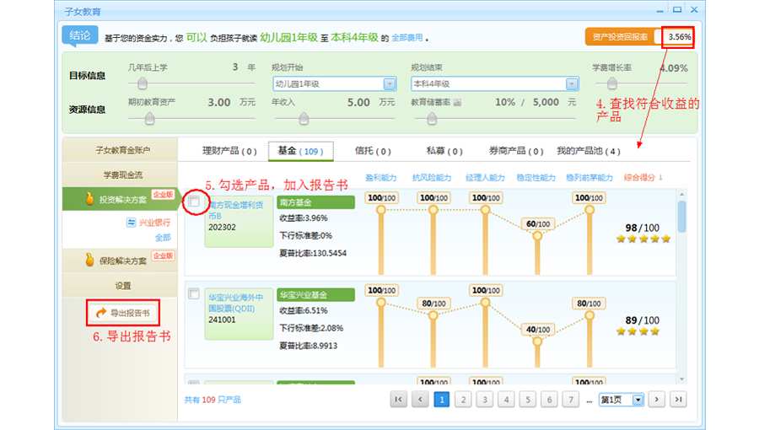The image size is (759, 430).
Task: Open the 我的产品池 tab
Action: click(588, 152)
